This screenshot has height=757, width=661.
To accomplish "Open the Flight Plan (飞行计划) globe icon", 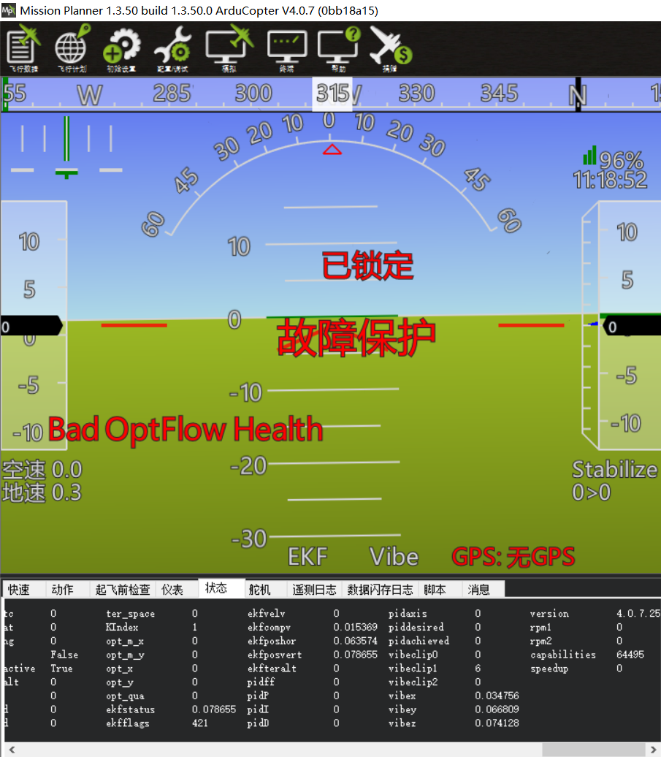I will pos(72,48).
